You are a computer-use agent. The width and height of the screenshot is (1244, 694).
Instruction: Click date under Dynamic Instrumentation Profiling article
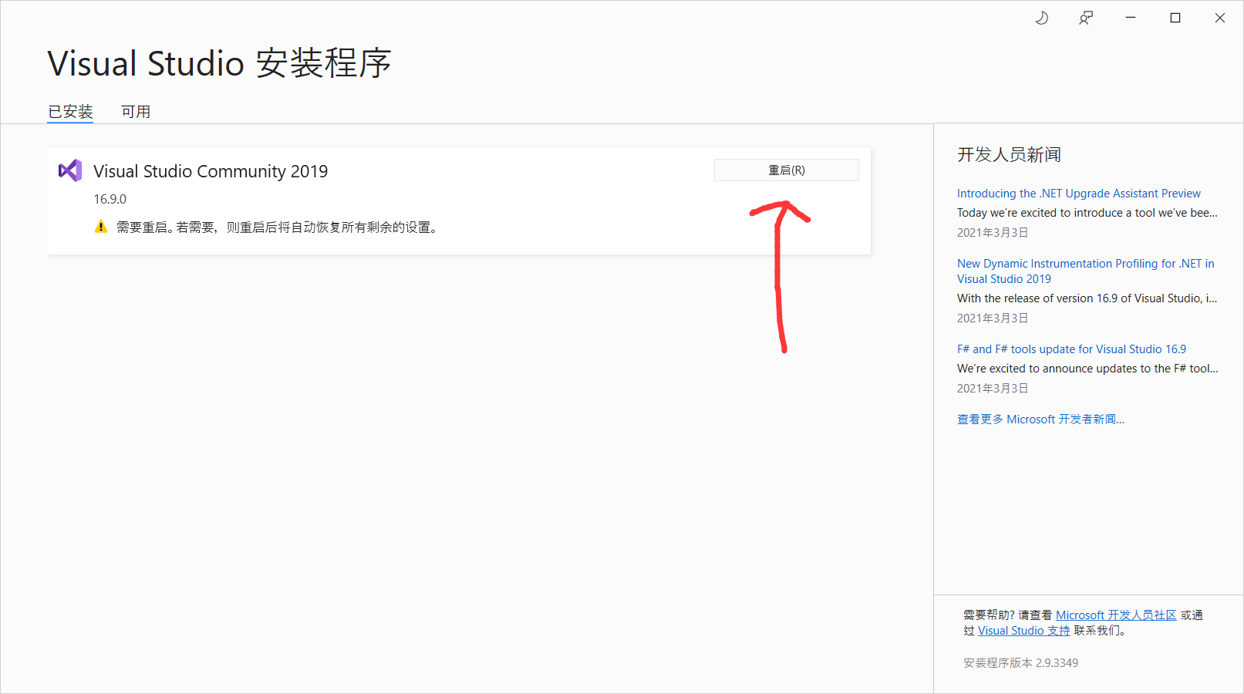993,318
